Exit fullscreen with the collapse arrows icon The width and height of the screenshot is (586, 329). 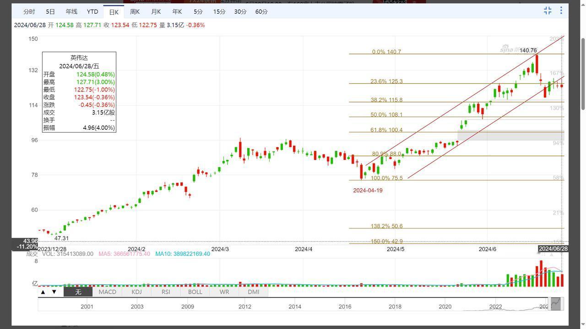pos(548,11)
